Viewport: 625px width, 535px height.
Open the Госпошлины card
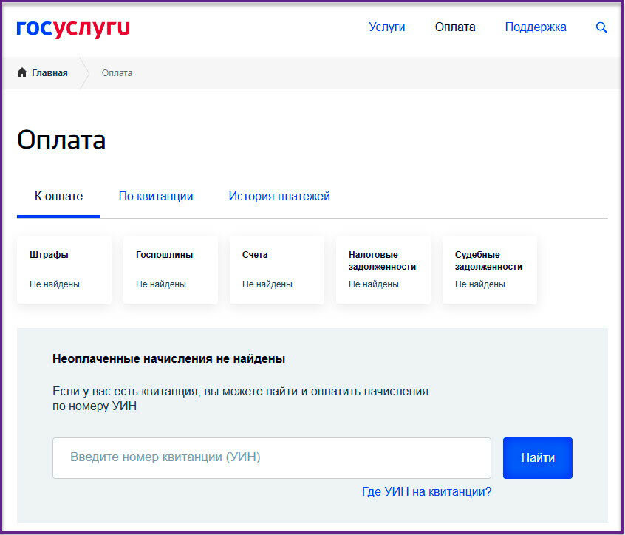tap(170, 269)
